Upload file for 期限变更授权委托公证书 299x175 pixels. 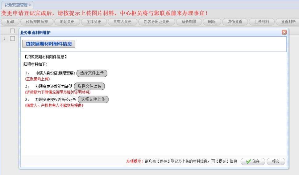pos(93,100)
